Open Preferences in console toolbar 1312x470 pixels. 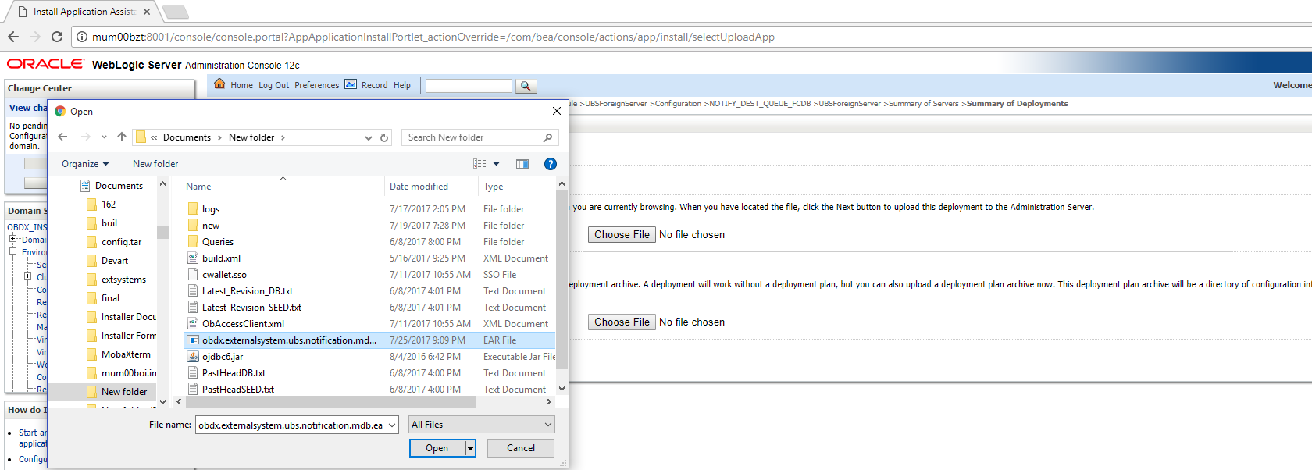point(317,86)
